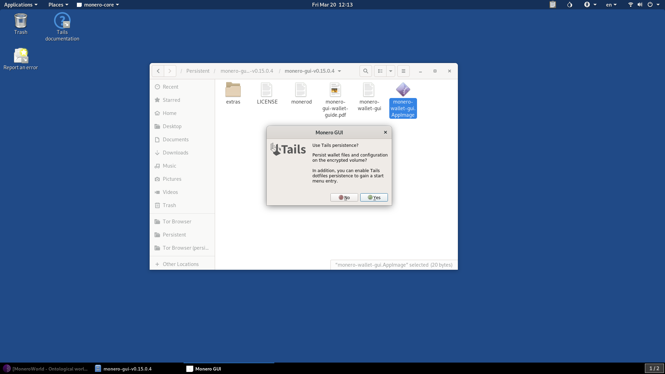Open the extras folder
This screenshot has width=665, height=374.
click(233, 89)
